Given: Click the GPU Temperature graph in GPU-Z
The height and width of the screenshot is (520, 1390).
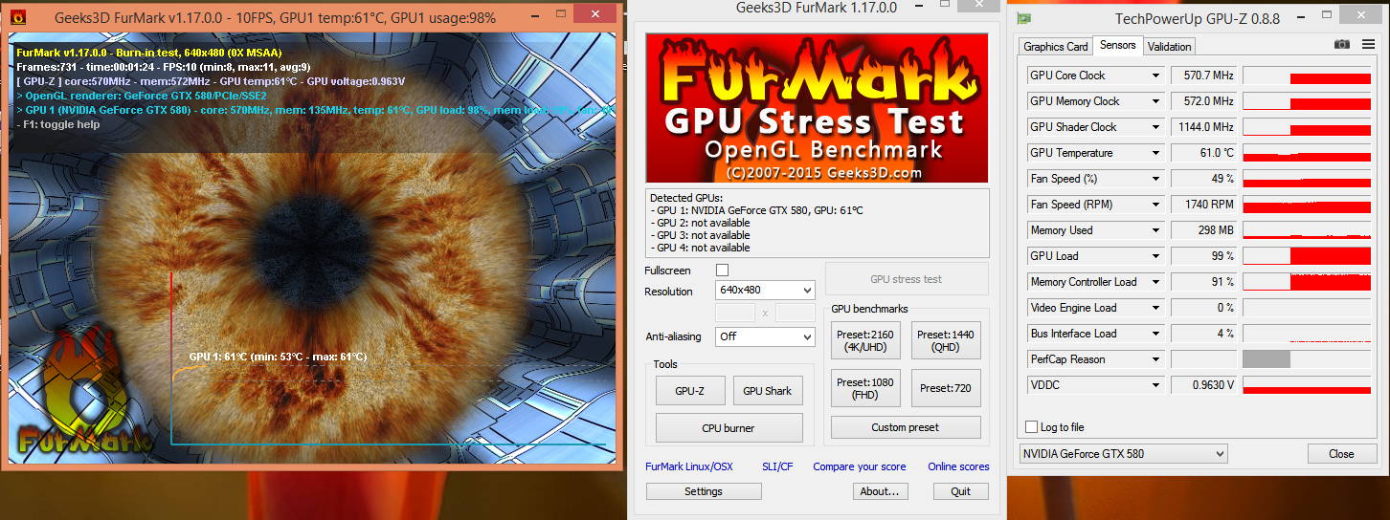Looking at the screenshot, I should pos(1307,153).
